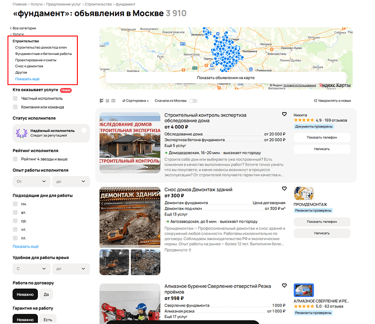Open Главная breadcrumb link
This screenshot has height=324, width=375.
pyautogui.click(x=19, y=4)
